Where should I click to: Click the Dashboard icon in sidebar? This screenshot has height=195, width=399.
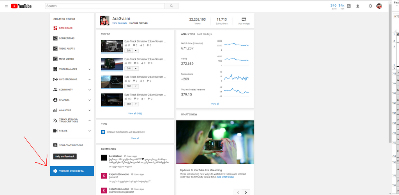point(55,28)
